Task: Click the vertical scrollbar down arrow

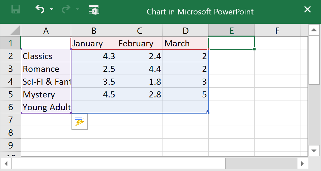Action: click(314, 151)
